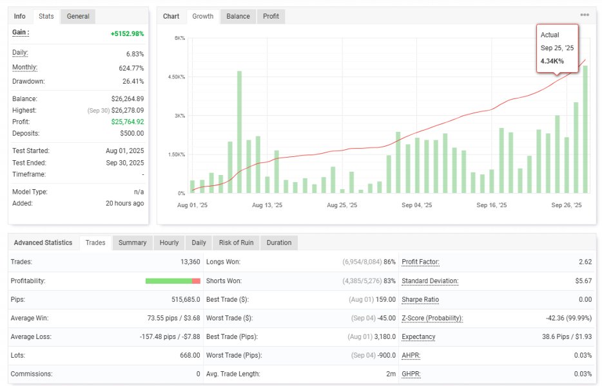Open the chart options three-dot menu
The image size is (602, 386).
pyautogui.click(x=585, y=15)
